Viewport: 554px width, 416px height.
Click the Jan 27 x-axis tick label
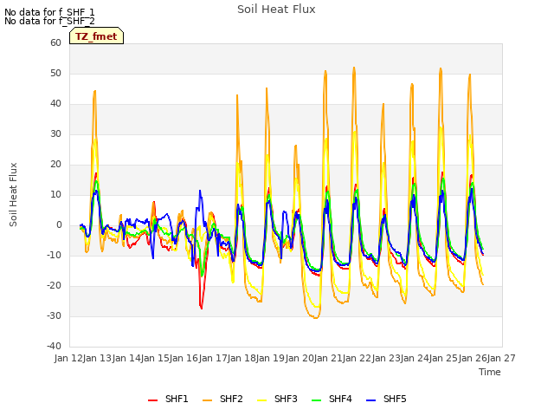click(x=502, y=358)
